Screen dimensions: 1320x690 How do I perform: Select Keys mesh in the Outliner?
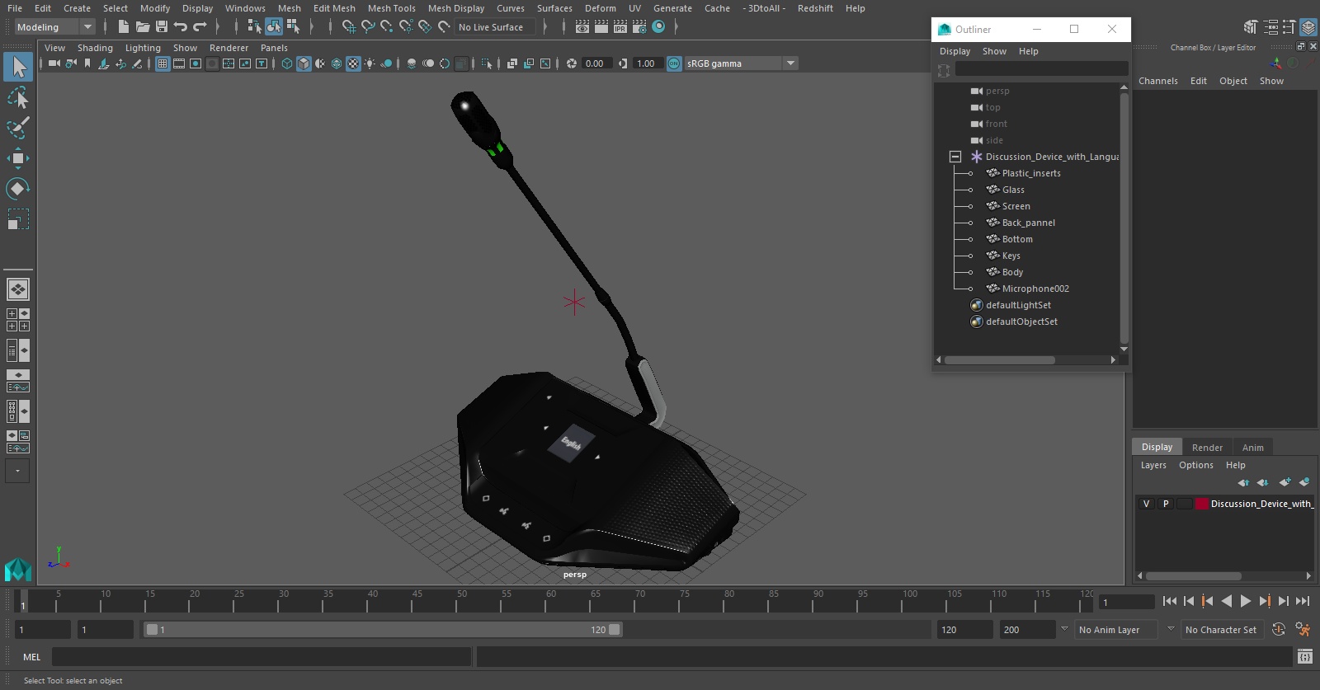1011,256
